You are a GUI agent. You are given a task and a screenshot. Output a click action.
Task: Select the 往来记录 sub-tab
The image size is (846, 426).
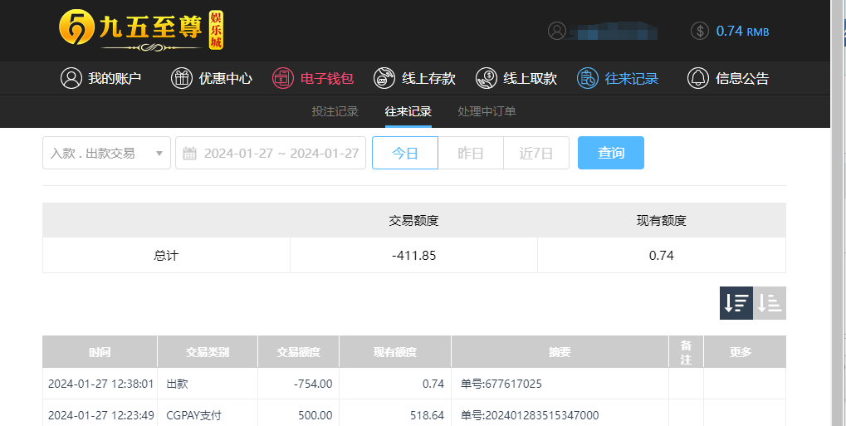pos(408,111)
